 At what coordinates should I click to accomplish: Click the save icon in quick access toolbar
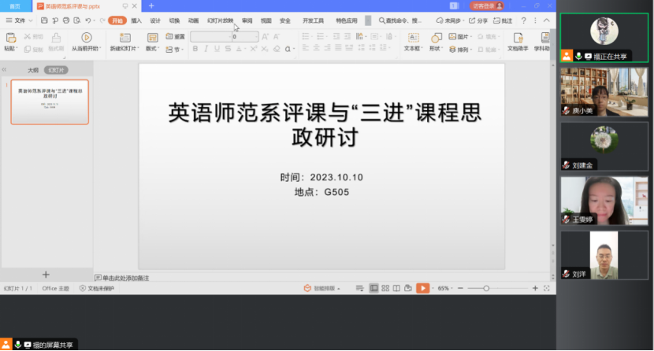(x=45, y=20)
